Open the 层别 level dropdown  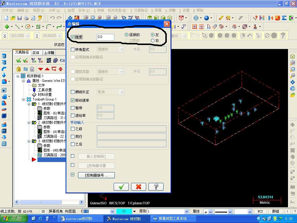point(186,211)
